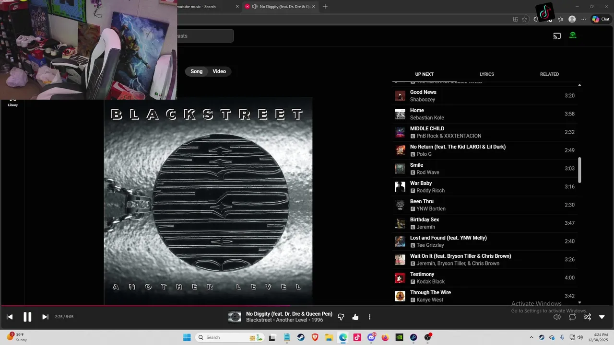Play Through The Wire by Kanye West
The width and height of the screenshot is (614, 345).
pyautogui.click(x=484, y=296)
